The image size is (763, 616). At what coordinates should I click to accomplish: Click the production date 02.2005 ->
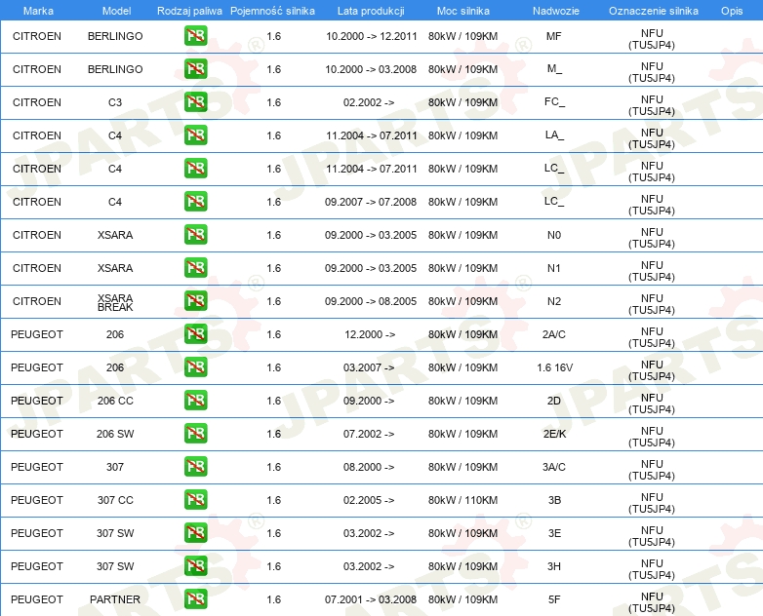(369, 500)
